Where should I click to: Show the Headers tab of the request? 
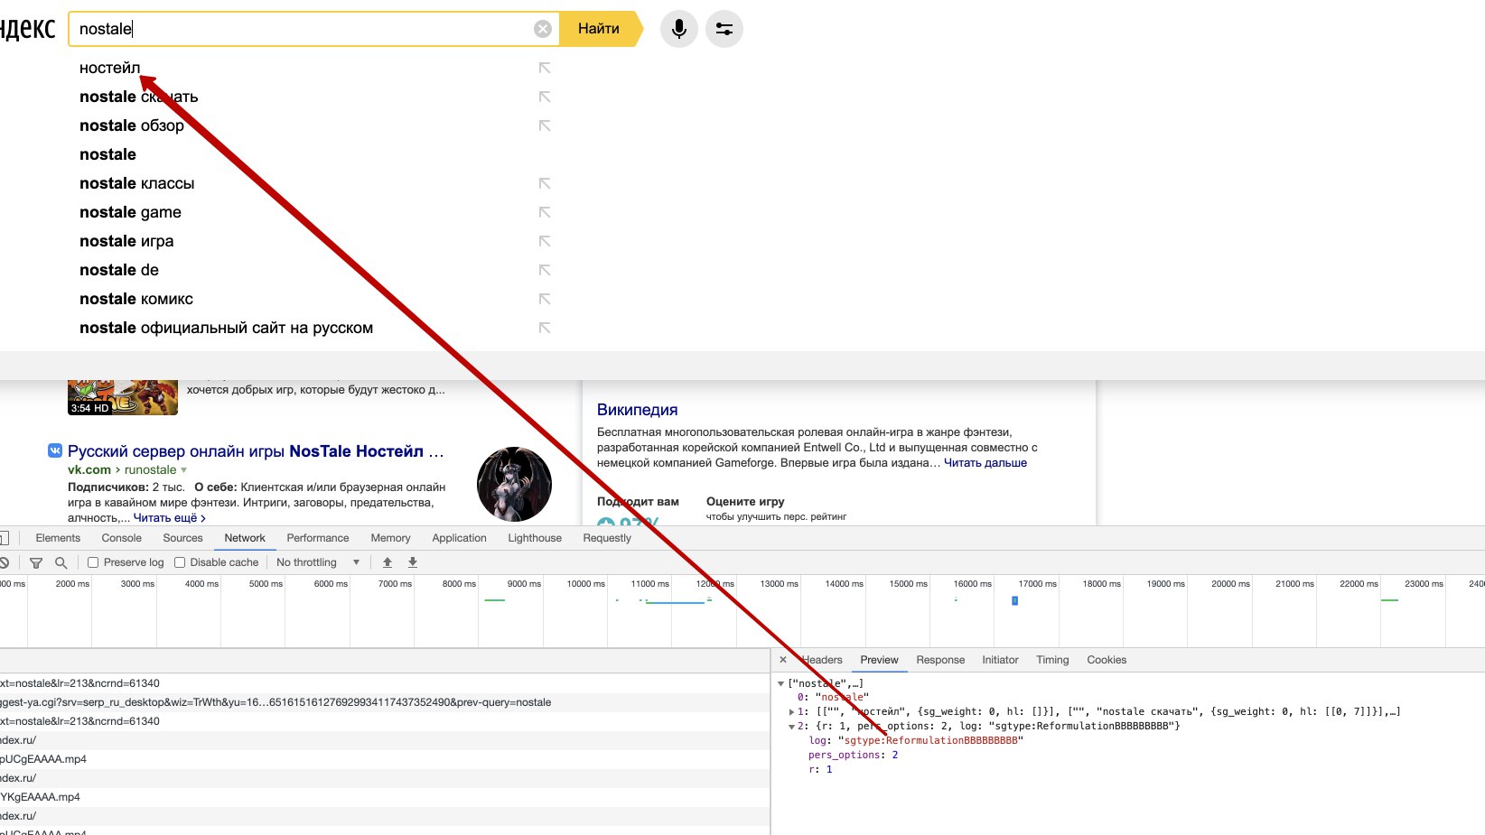click(x=822, y=660)
